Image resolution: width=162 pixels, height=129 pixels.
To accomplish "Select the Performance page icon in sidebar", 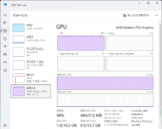I will coord(5,31).
